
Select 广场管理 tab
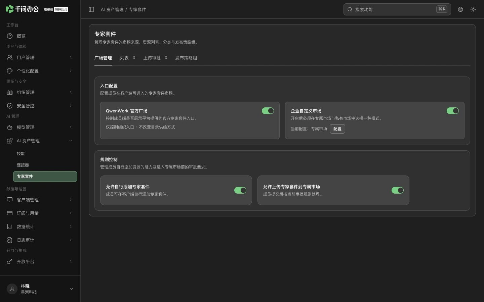pos(103,58)
